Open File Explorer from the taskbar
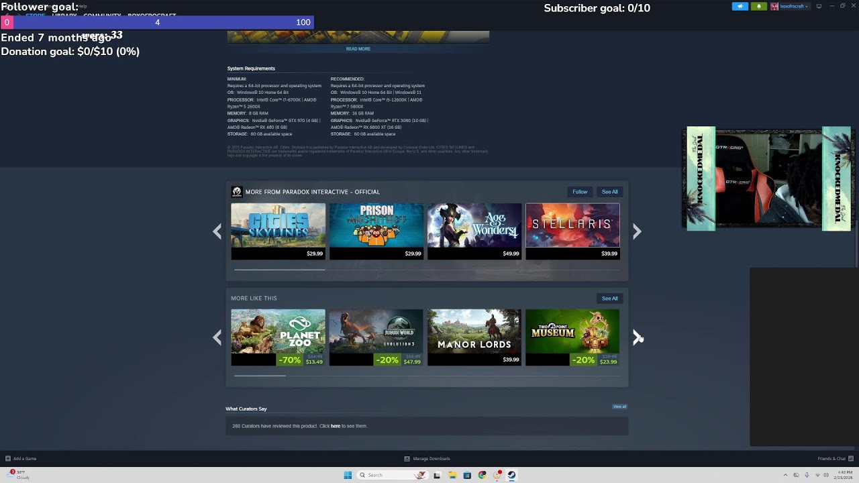 click(452, 475)
